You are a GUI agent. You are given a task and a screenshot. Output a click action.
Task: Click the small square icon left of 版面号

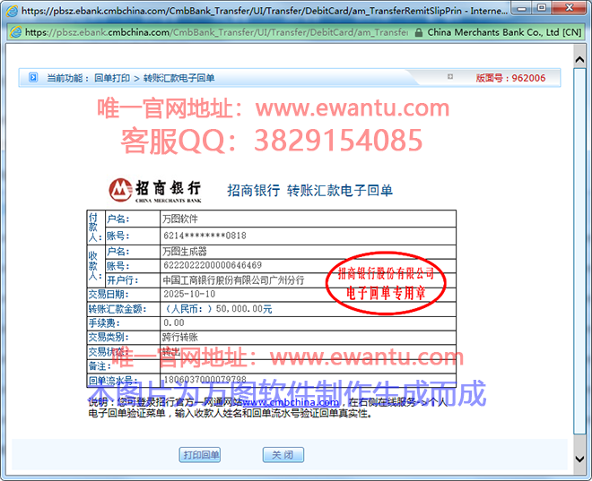(x=450, y=76)
